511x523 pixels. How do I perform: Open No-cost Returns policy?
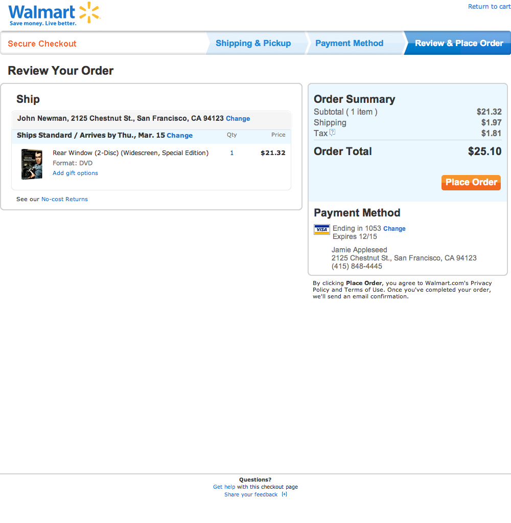tap(64, 199)
